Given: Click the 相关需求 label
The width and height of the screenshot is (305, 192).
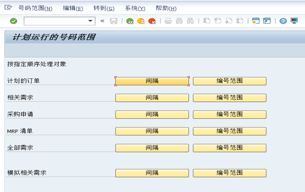Looking at the screenshot, I should coord(20,97).
